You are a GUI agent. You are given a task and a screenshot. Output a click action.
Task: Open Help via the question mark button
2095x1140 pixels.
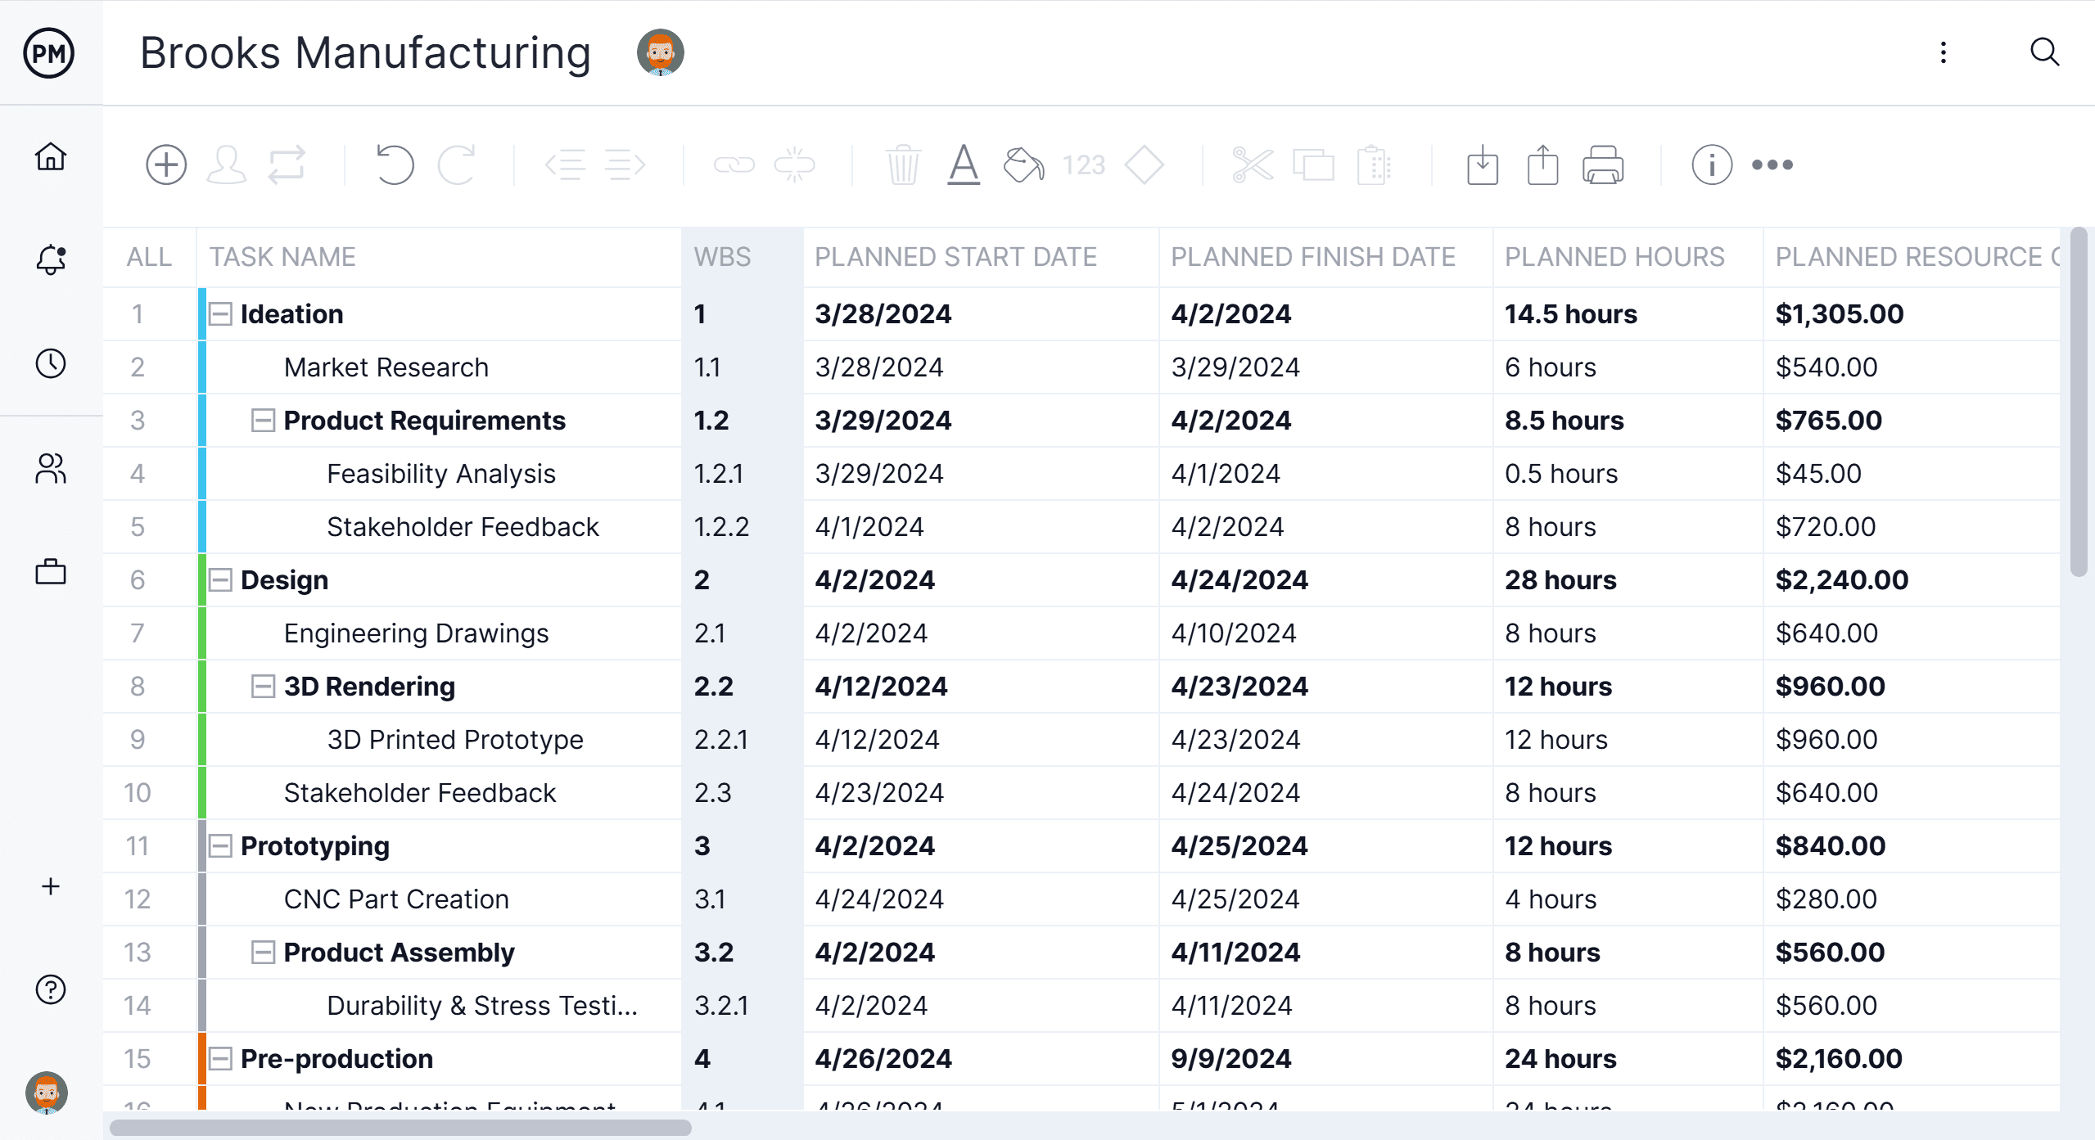pyautogui.click(x=50, y=990)
